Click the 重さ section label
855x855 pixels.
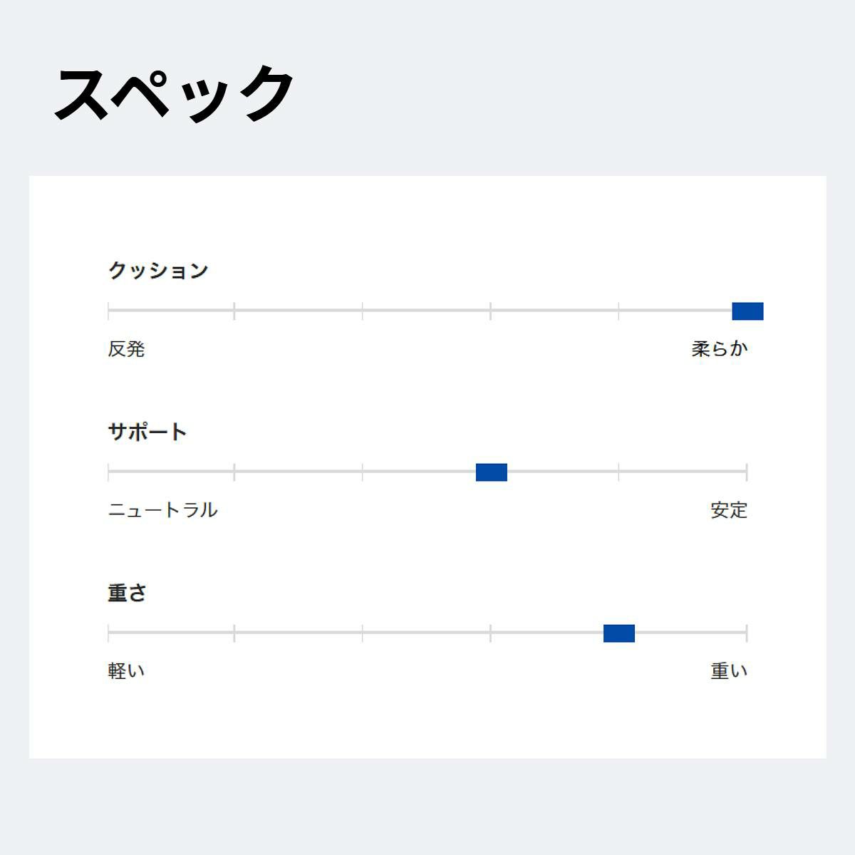(x=128, y=593)
